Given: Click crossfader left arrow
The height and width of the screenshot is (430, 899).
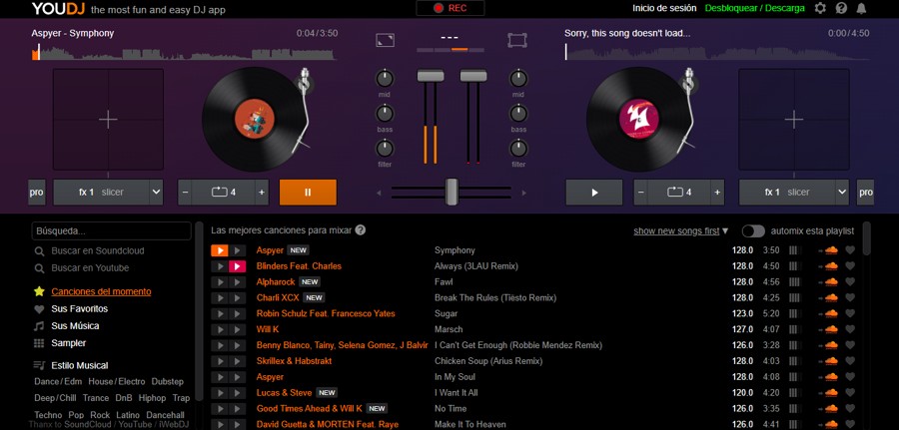Looking at the screenshot, I should 379,193.
